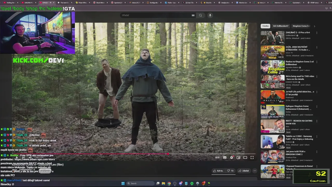Image resolution: width=332 pixels, height=187 pixels.
Task: Open options menu for Epilogue: Kingdom Come video
Action: click(317, 106)
